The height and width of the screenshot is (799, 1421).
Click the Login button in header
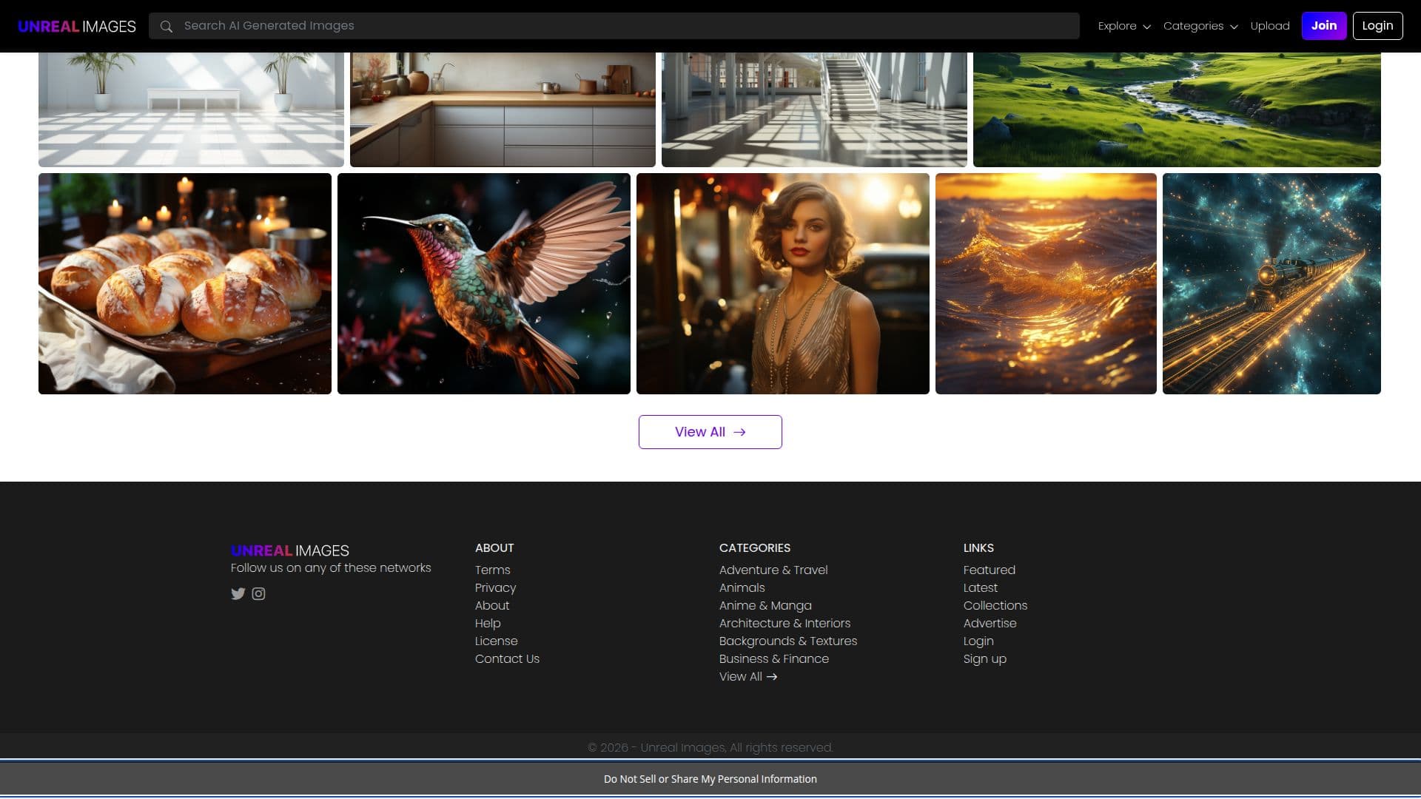1377,26
